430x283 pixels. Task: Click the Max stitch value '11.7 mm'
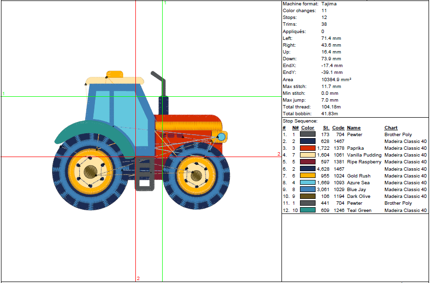[331, 86]
